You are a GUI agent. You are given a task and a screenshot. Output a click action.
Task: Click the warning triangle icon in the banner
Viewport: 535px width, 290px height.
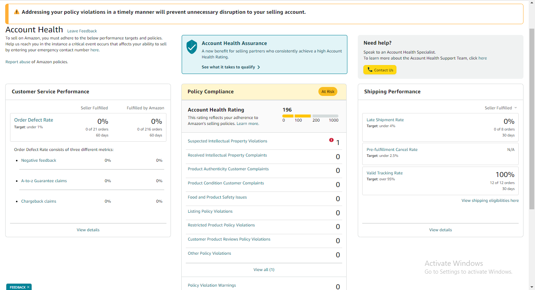(17, 12)
